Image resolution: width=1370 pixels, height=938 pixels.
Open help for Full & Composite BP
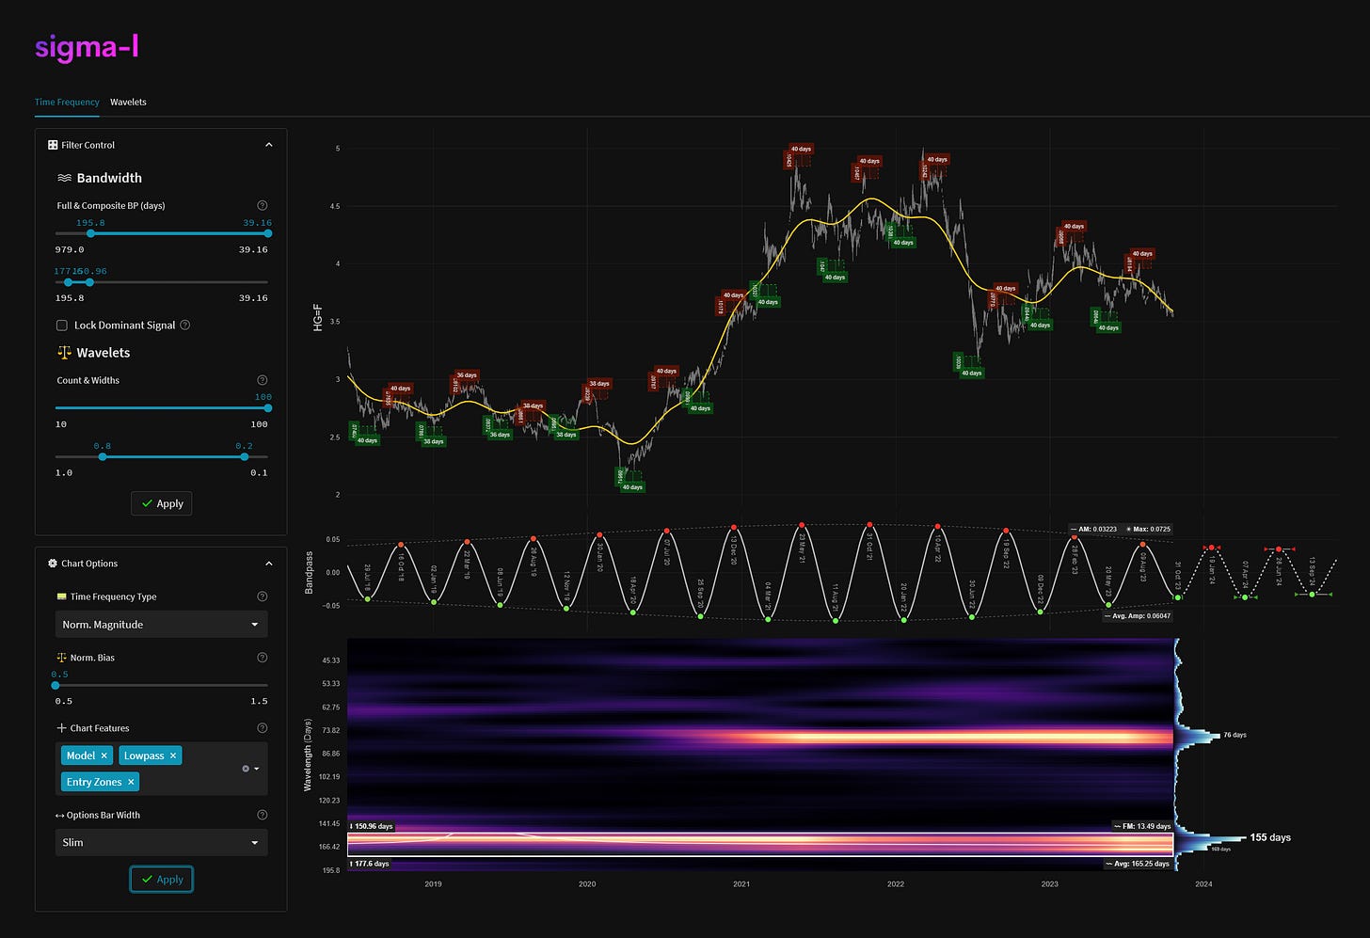263,205
